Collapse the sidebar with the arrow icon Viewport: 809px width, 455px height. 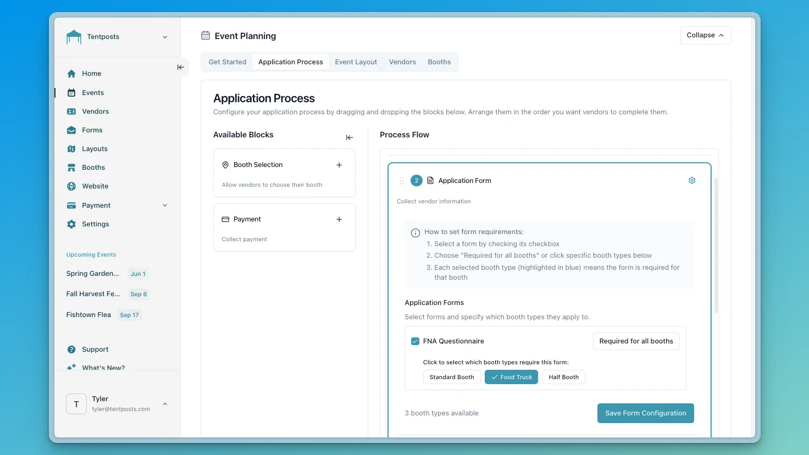(x=180, y=66)
